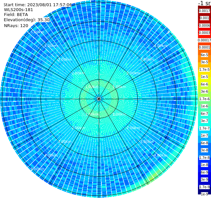This screenshot has width=211, height=198.
Task: Click the 1.7e-5 colorbar label
Action: coord(204,69)
